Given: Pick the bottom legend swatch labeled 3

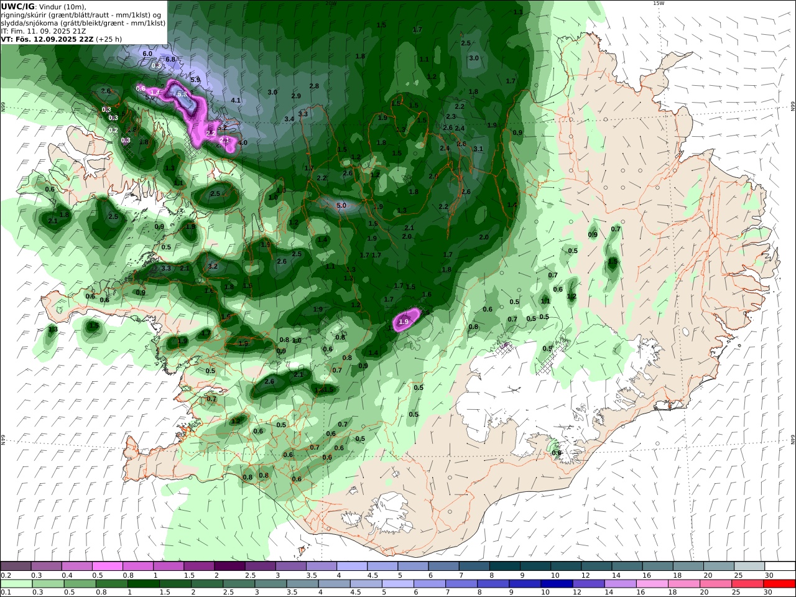Looking at the screenshot, I should (271, 584).
